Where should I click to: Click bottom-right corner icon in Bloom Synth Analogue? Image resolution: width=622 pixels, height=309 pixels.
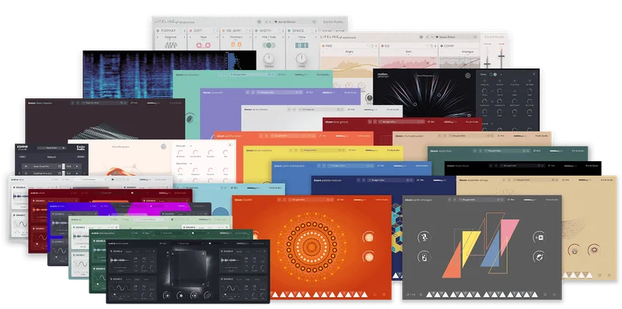(x=554, y=294)
